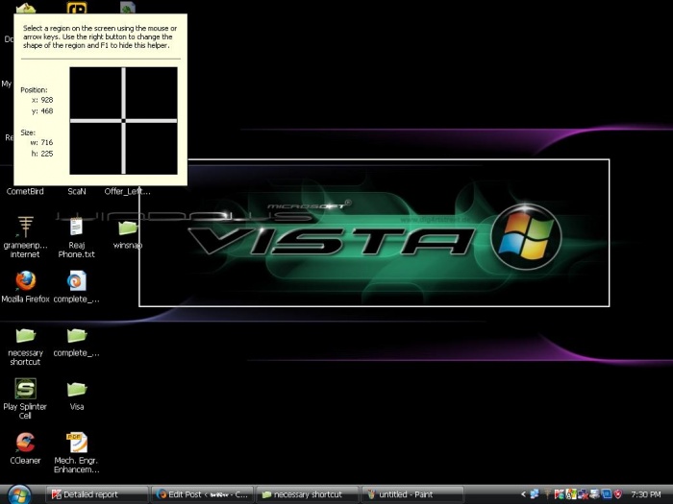Switch to necessary shortcut folder taskbar button
The width and height of the screenshot is (673, 504).
(x=308, y=494)
